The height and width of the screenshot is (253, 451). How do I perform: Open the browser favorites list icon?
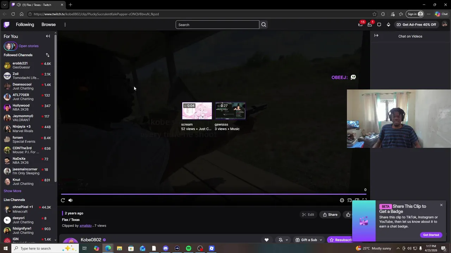pos(401,14)
